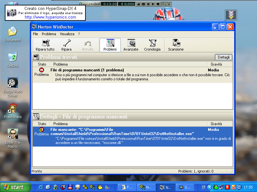Sort problems list by Stato column

point(42,64)
